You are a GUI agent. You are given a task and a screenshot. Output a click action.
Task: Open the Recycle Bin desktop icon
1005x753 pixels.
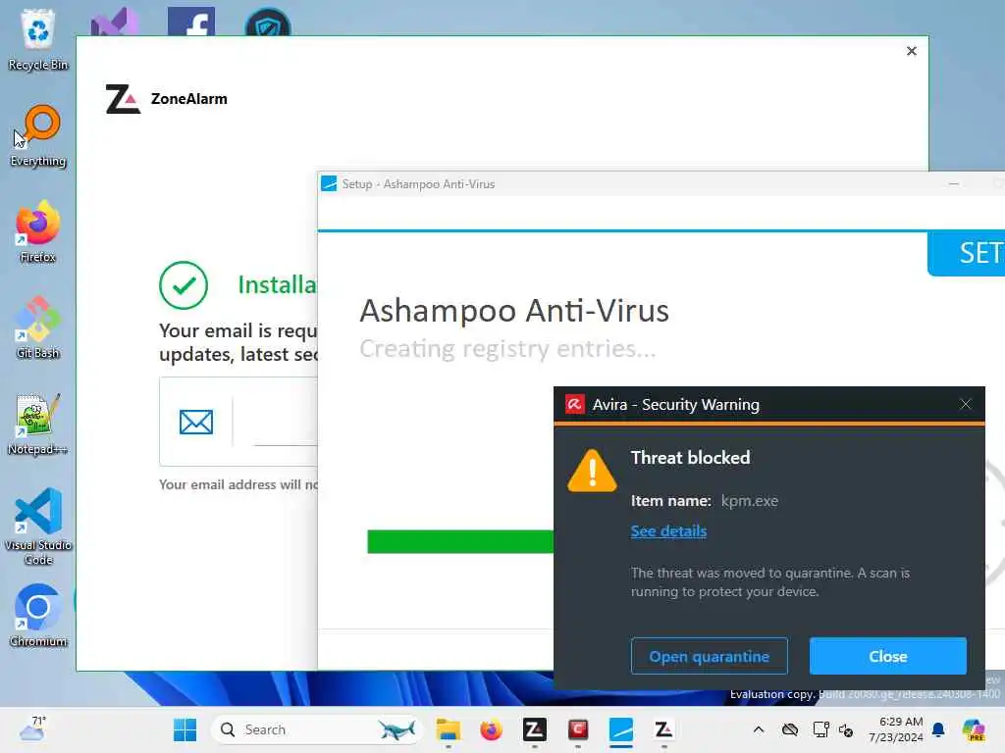pyautogui.click(x=38, y=38)
